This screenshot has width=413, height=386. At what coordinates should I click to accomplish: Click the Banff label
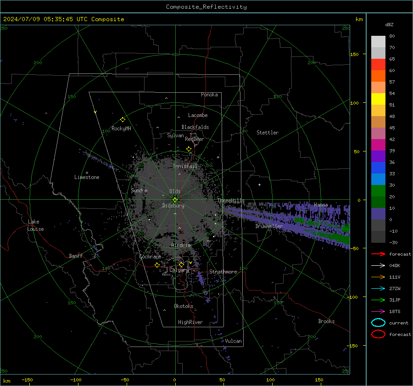click(76, 256)
